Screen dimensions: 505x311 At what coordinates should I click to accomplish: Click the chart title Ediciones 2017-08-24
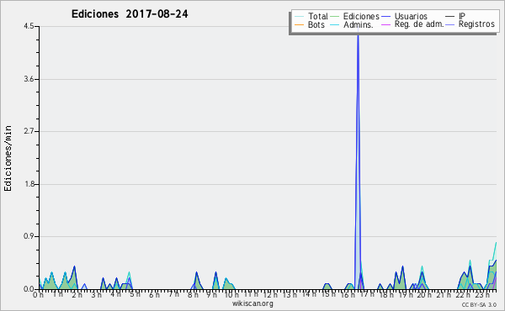coord(130,14)
